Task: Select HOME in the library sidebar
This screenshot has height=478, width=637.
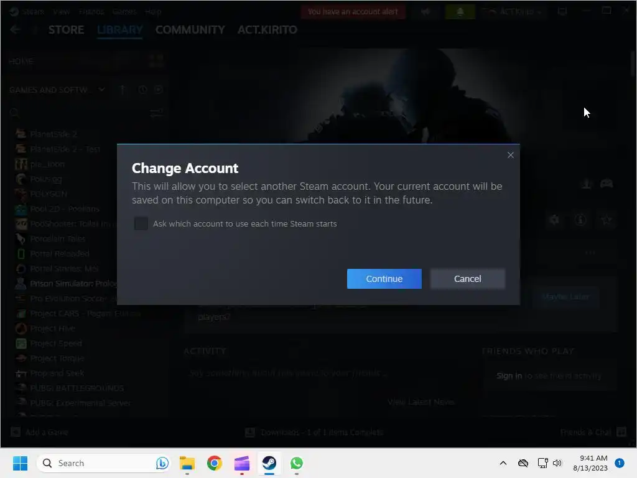Action: 21,62
